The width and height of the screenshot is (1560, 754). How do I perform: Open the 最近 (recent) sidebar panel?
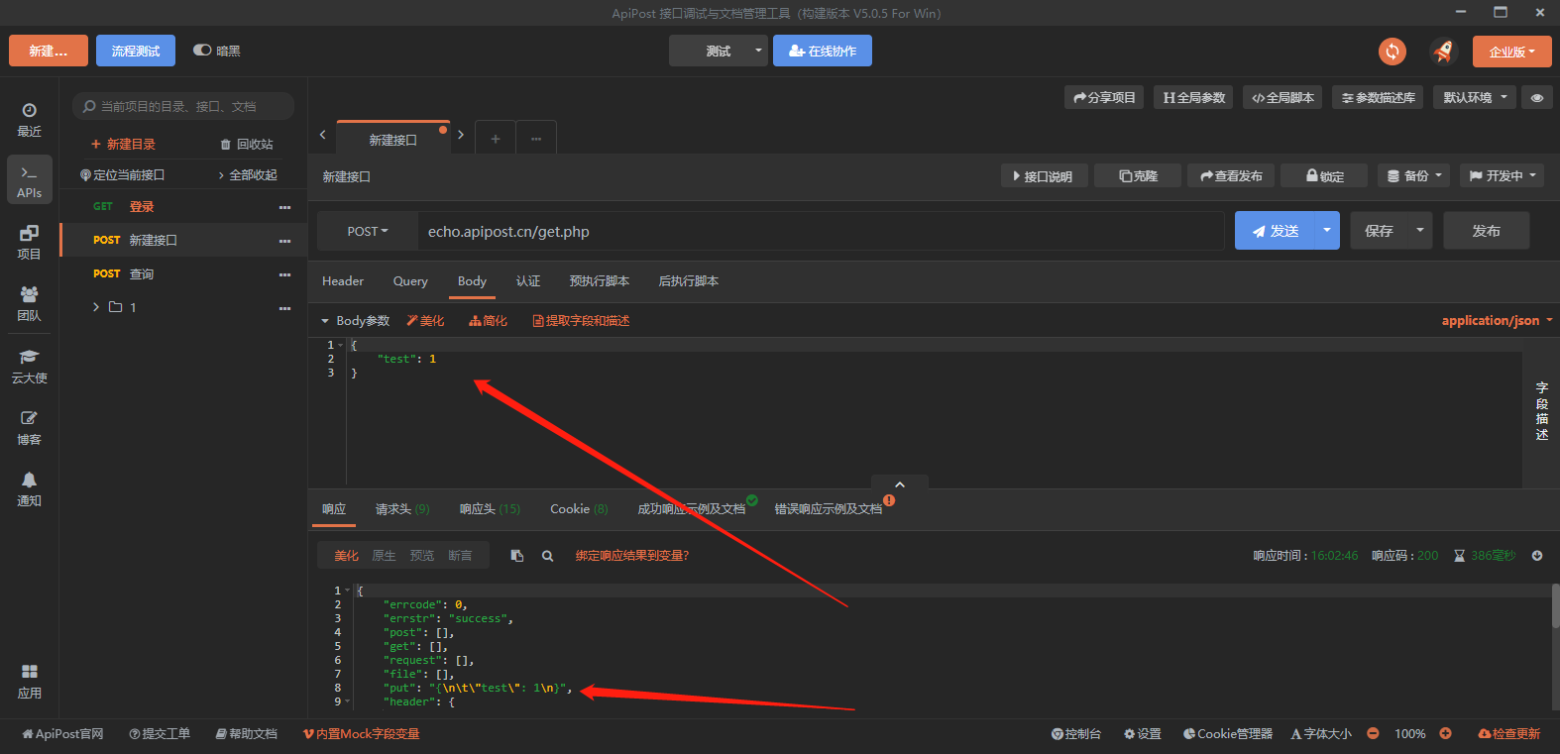[29, 120]
